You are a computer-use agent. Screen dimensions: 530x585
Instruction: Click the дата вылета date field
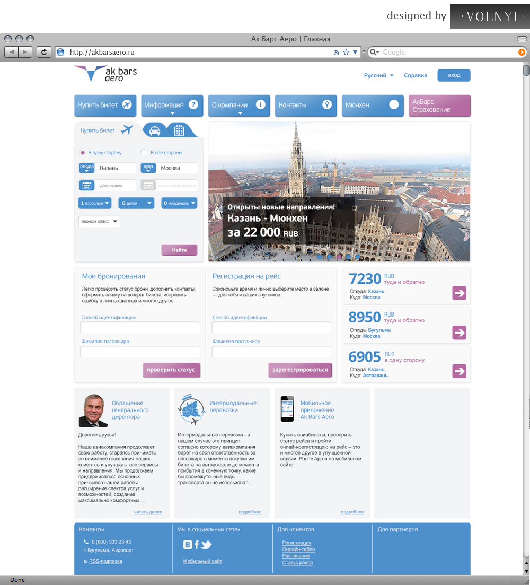[116, 186]
